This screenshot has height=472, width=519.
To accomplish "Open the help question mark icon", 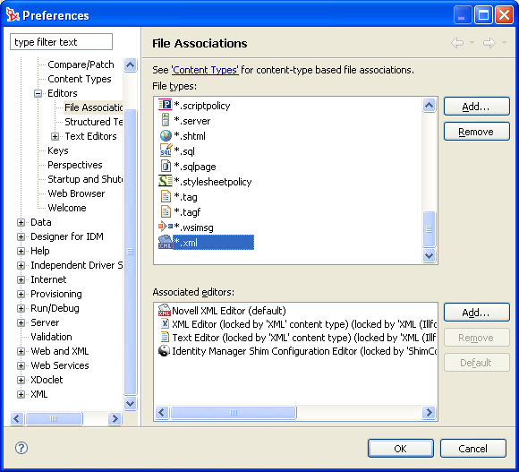I will (x=21, y=448).
